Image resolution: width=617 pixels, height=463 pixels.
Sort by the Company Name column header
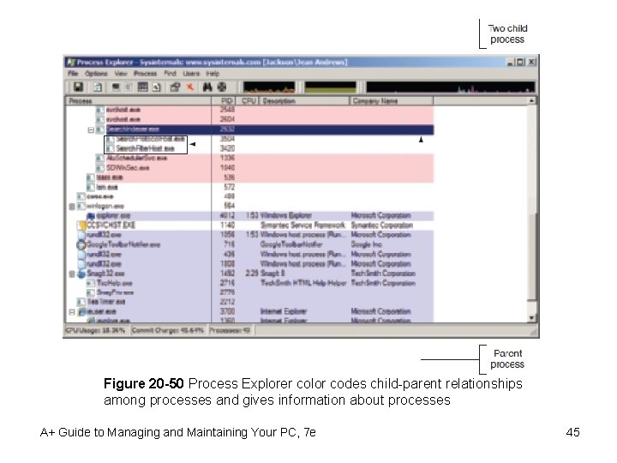tap(392, 101)
